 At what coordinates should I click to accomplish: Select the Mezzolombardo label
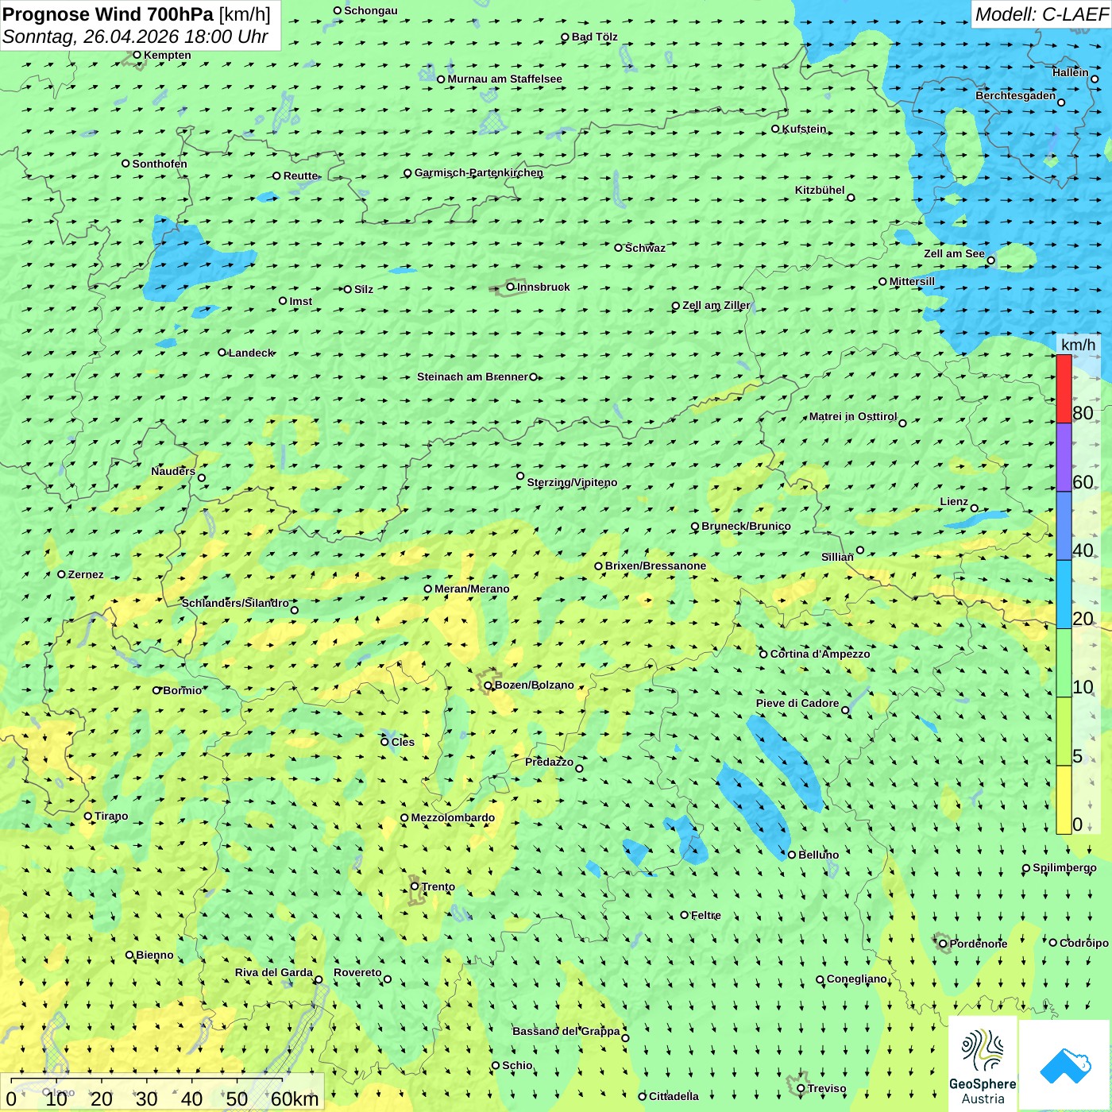tap(453, 817)
